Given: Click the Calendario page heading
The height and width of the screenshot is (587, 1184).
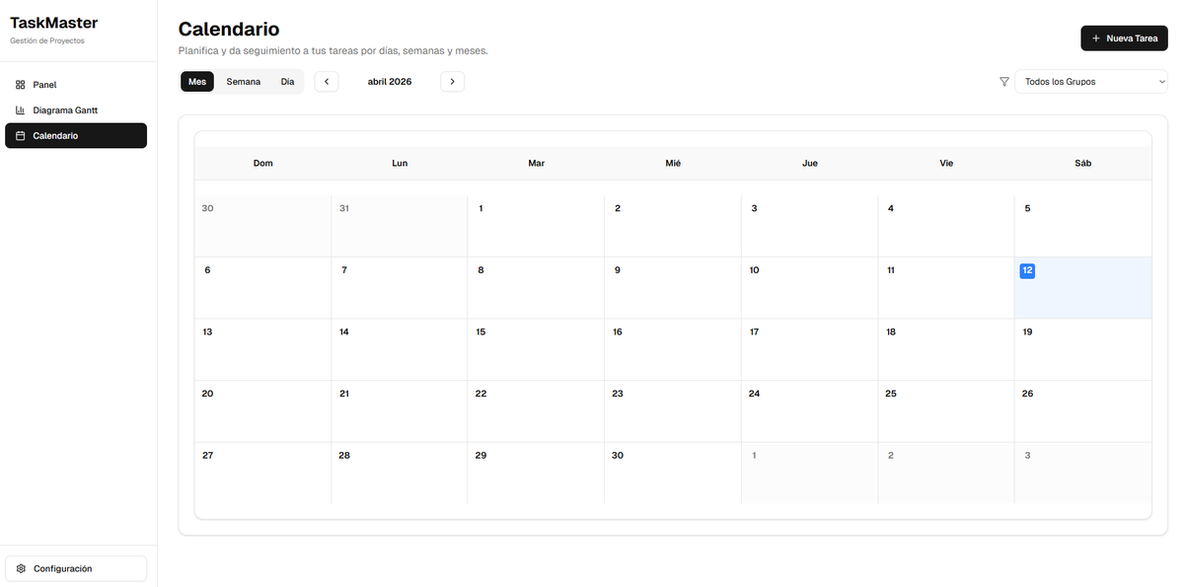Looking at the screenshot, I should click(x=229, y=30).
